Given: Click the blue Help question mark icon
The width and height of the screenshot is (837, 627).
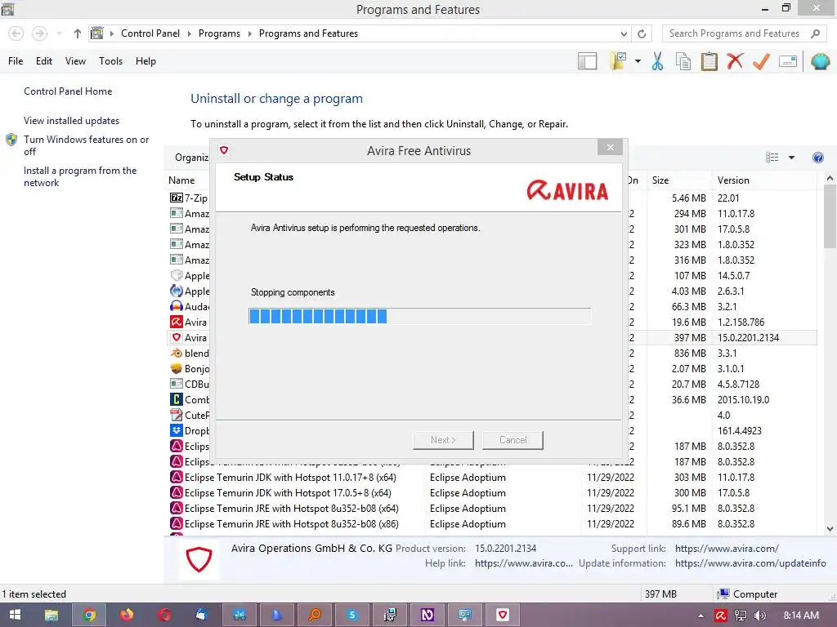Looking at the screenshot, I should (x=817, y=158).
